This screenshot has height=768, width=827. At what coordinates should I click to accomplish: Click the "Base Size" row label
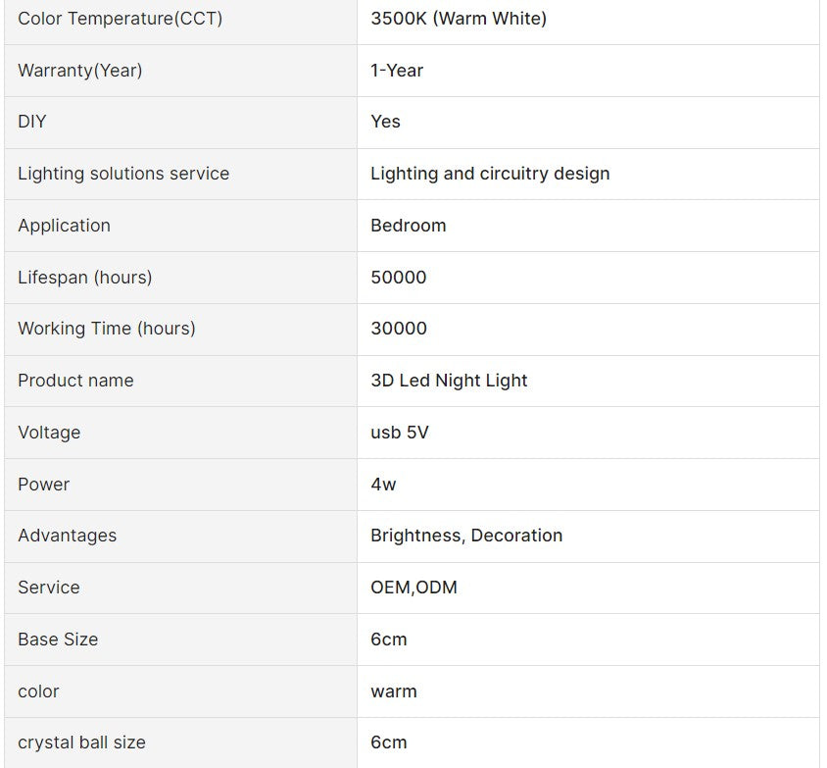point(58,640)
